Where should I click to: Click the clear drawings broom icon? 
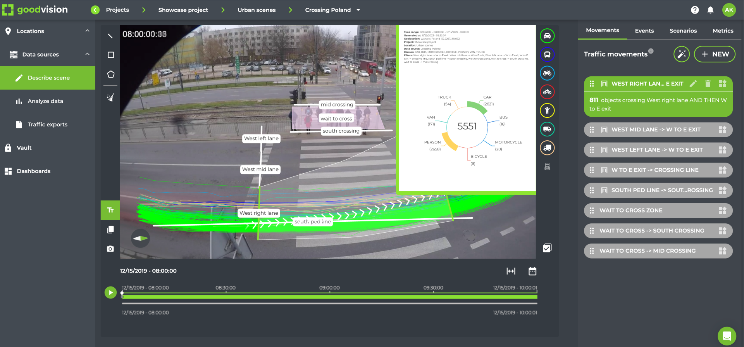click(x=110, y=97)
